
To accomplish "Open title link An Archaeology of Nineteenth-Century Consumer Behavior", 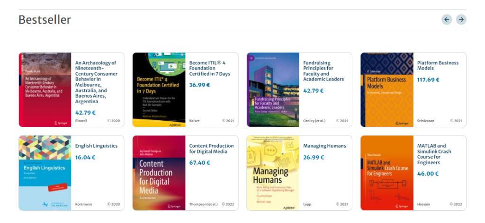I will point(96,82).
